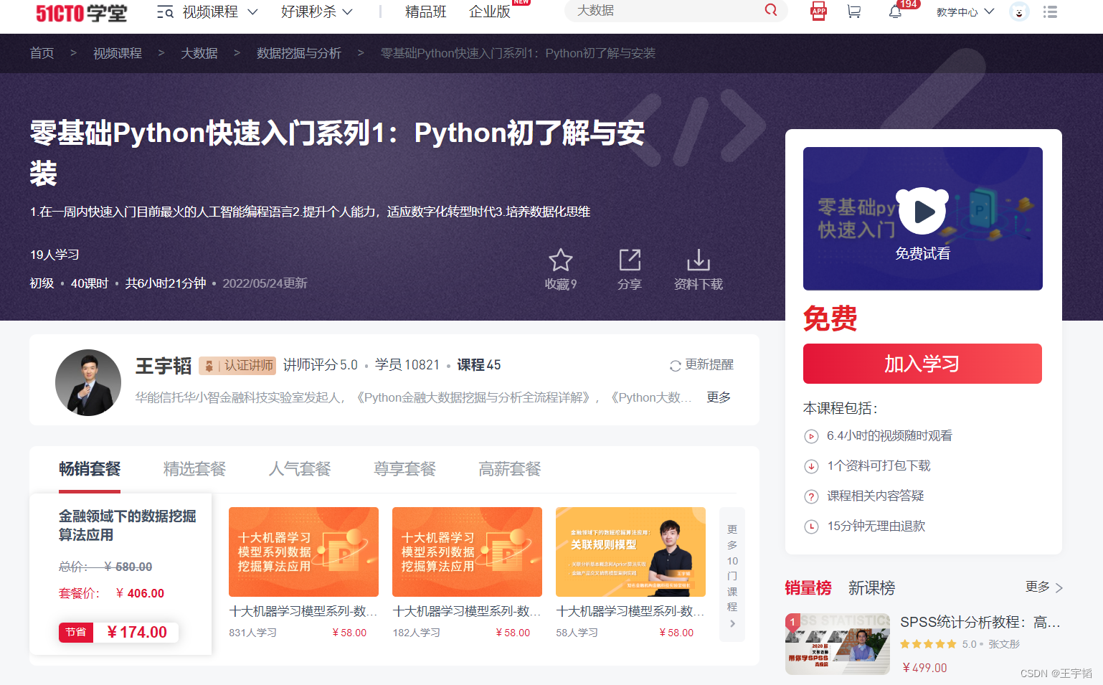Click the 51CTO学堂 logo
This screenshot has height=685, width=1103.
coord(81,13)
